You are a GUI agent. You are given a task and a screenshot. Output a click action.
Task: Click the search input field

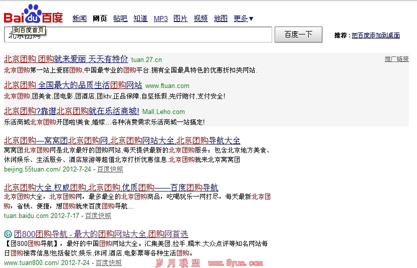(x=138, y=34)
